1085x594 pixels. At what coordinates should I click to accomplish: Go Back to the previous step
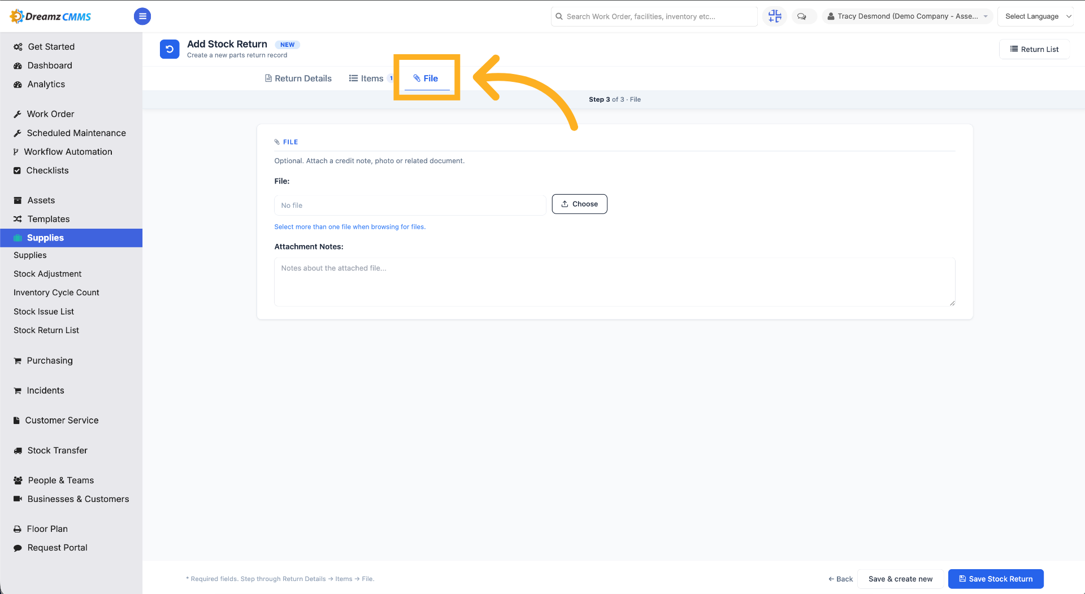pos(840,579)
